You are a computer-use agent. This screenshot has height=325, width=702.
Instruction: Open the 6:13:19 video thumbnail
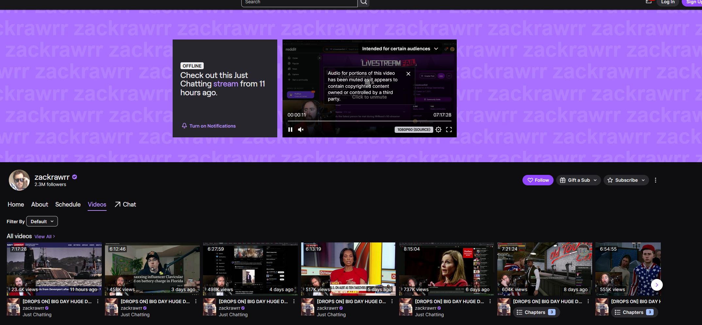tap(349, 269)
